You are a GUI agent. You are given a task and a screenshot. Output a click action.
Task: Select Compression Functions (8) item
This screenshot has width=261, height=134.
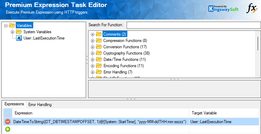[x=125, y=41]
